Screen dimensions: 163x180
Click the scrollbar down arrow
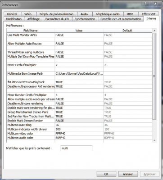[x=154, y=140]
